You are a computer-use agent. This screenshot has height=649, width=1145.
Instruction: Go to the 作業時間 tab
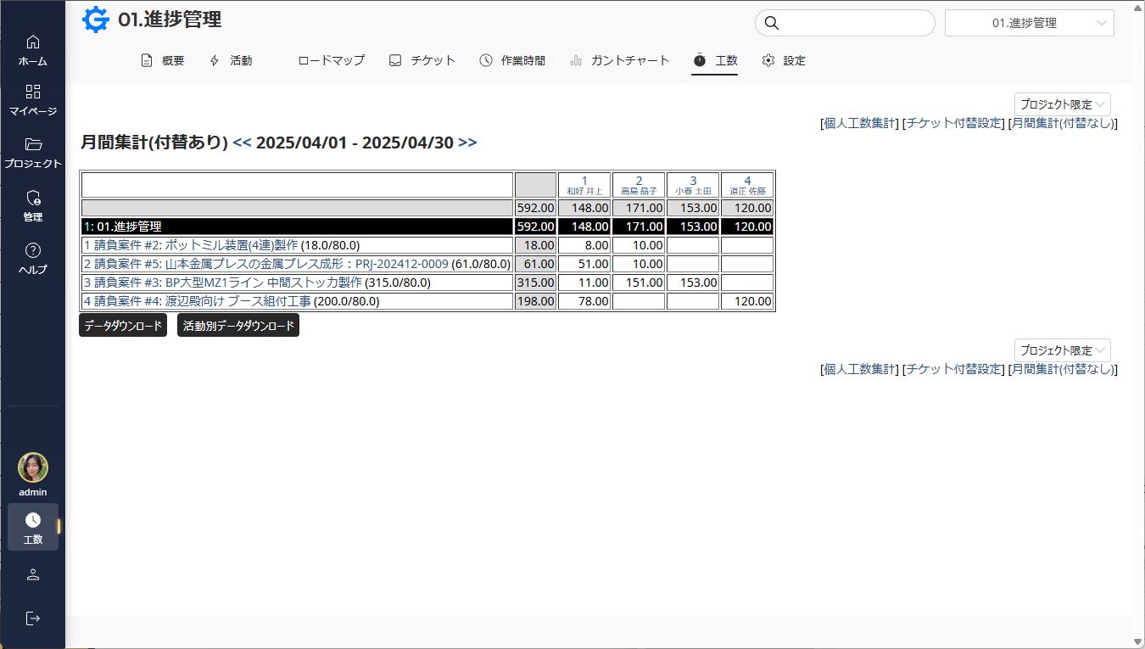click(512, 60)
